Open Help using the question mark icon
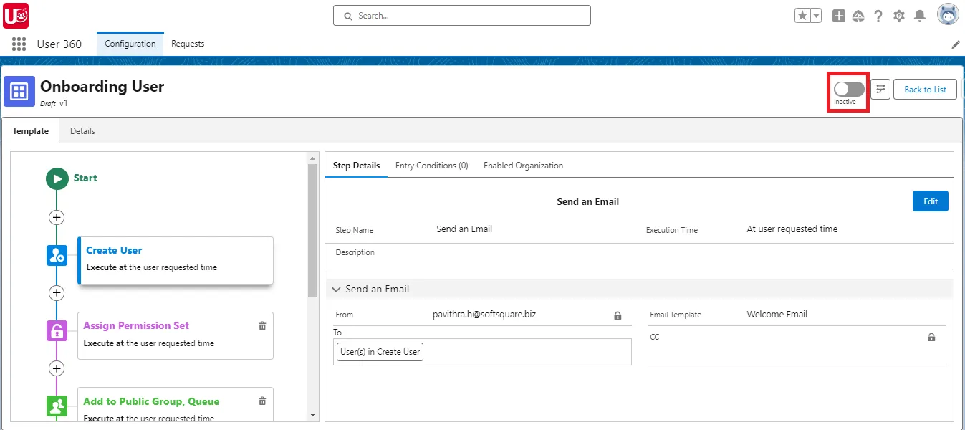This screenshot has height=430, width=965. [x=879, y=15]
